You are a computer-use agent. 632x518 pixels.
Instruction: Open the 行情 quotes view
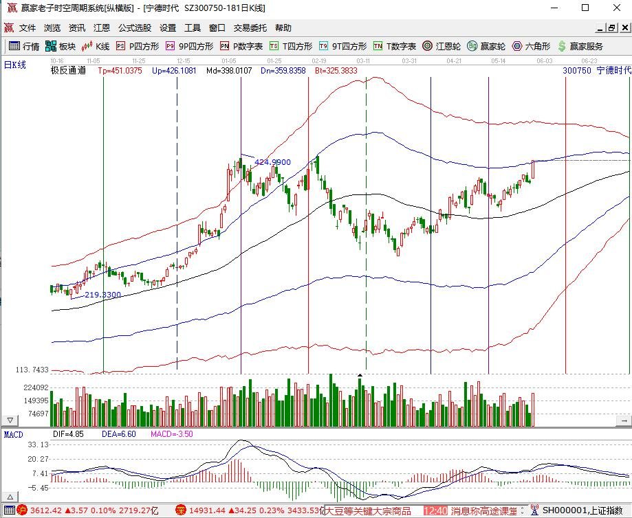tap(24, 46)
